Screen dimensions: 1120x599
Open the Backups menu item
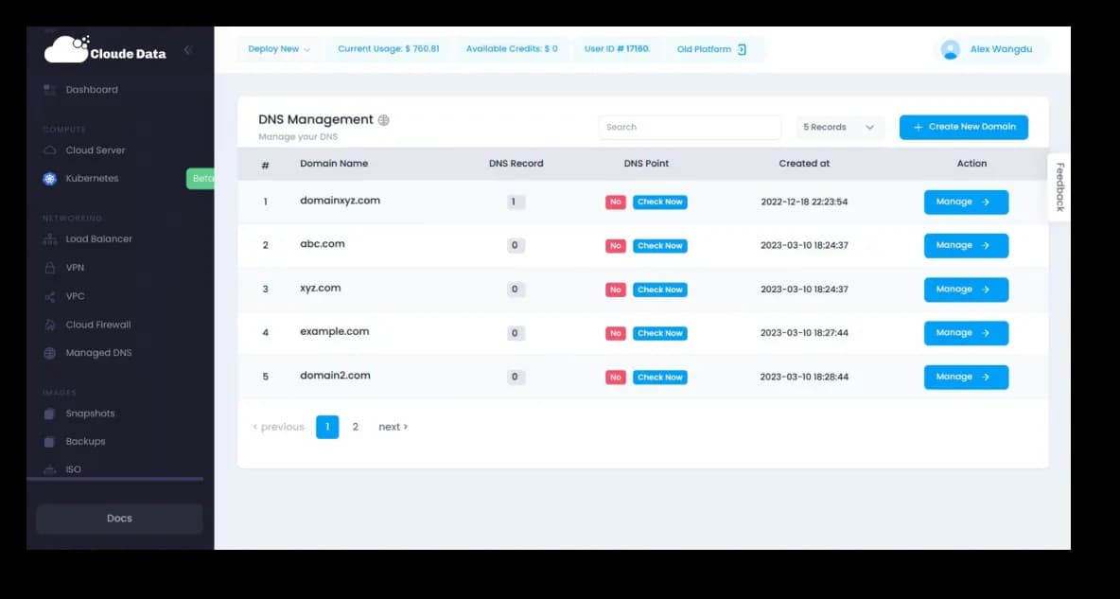pos(85,442)
